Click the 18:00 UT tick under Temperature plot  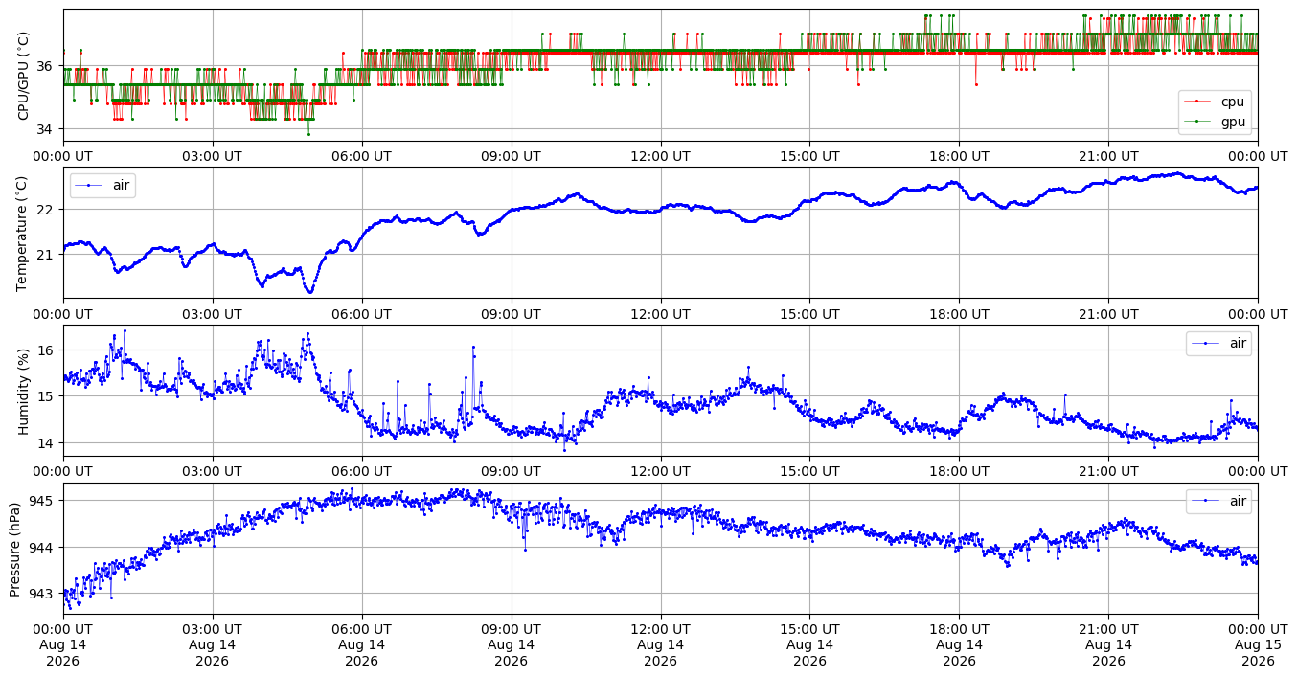coord(959,313)
